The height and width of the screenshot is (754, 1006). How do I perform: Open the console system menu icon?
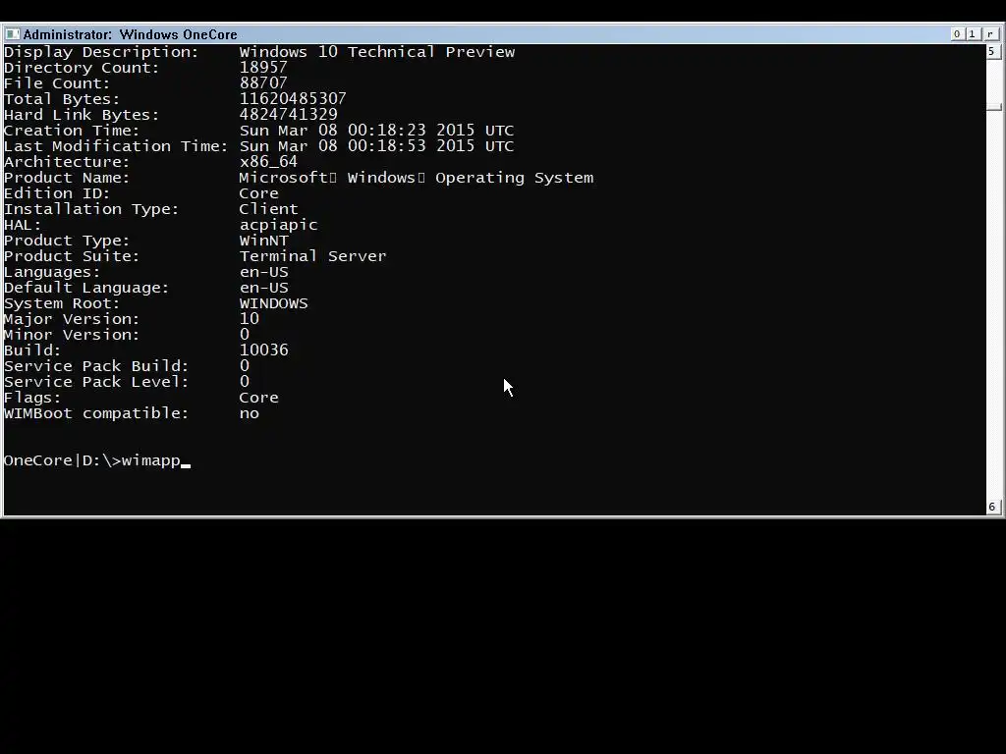(12, 34)
